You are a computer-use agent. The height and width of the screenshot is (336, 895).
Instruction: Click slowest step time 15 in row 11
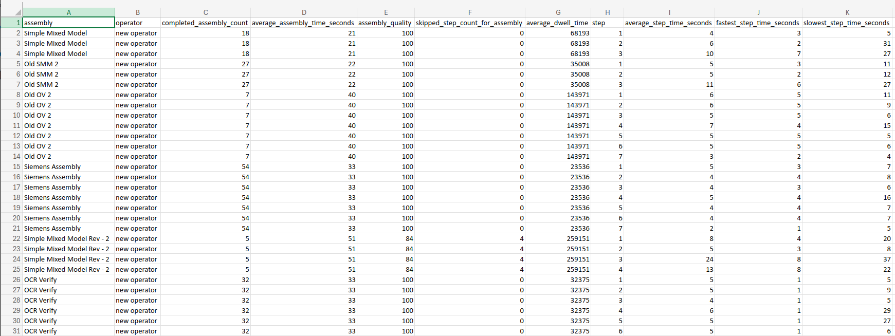tap(887, 125)
